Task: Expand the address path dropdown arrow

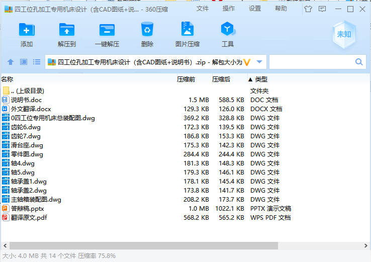Action: 259,62
